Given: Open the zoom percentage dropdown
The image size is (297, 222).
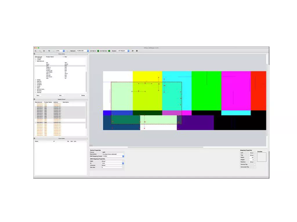Looking at the screenshot, I should (64, 51).
